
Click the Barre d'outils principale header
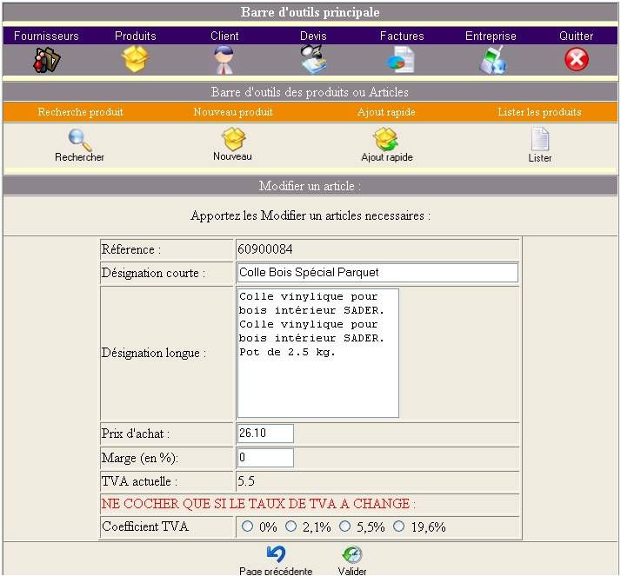pos(310,12)
